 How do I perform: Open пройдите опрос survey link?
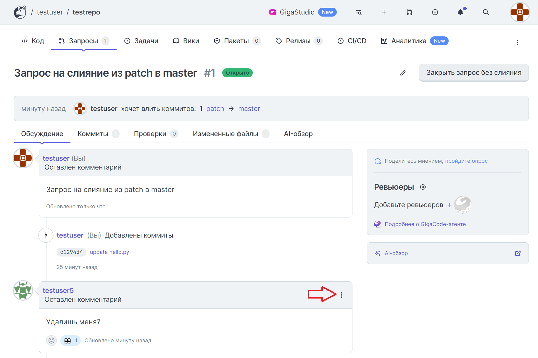coord(466,161)
